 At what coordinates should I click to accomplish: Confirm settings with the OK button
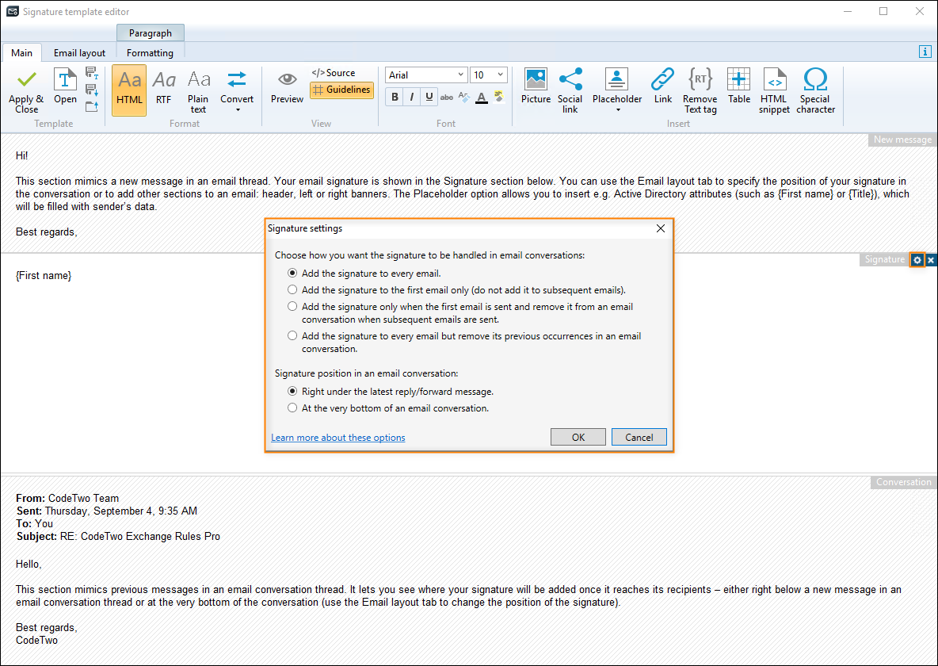[x=578, y=436]
